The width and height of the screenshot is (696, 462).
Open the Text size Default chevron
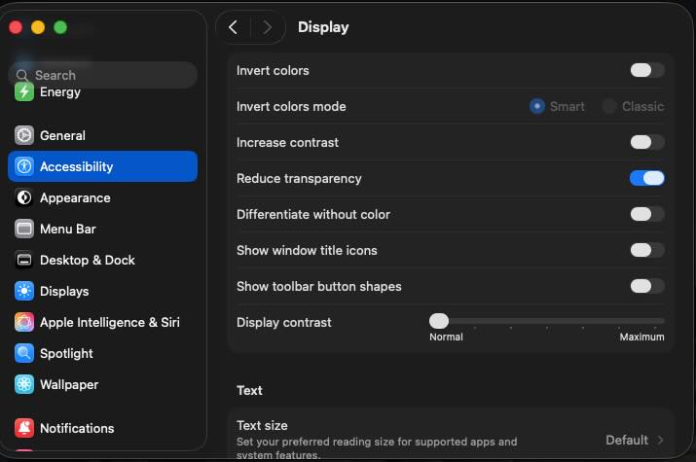[x=661, y=440]
